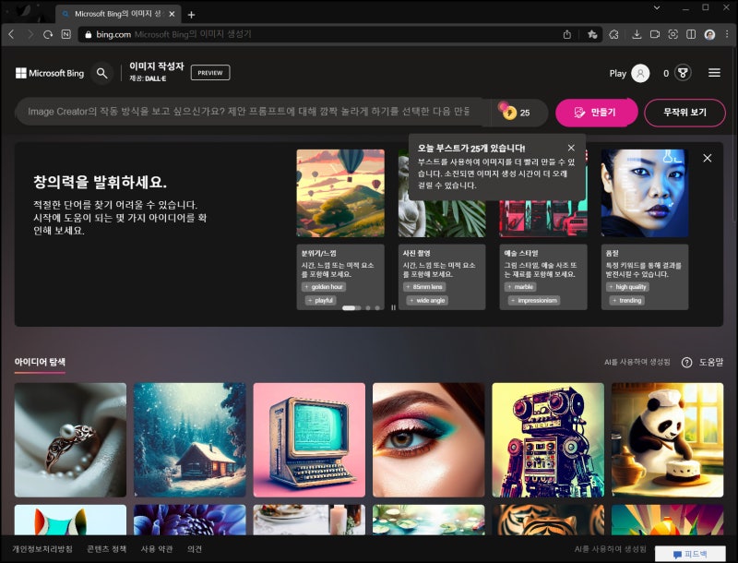This screenshot has height=563, width=738.
Task: Click the Microsoft Bing logo
Action: click(50, 73)
